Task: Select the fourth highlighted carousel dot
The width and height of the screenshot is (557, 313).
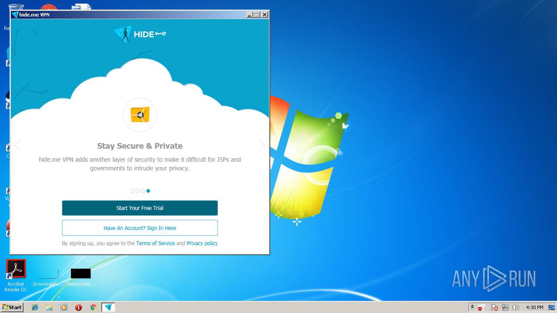Action: tap(148, 191)
